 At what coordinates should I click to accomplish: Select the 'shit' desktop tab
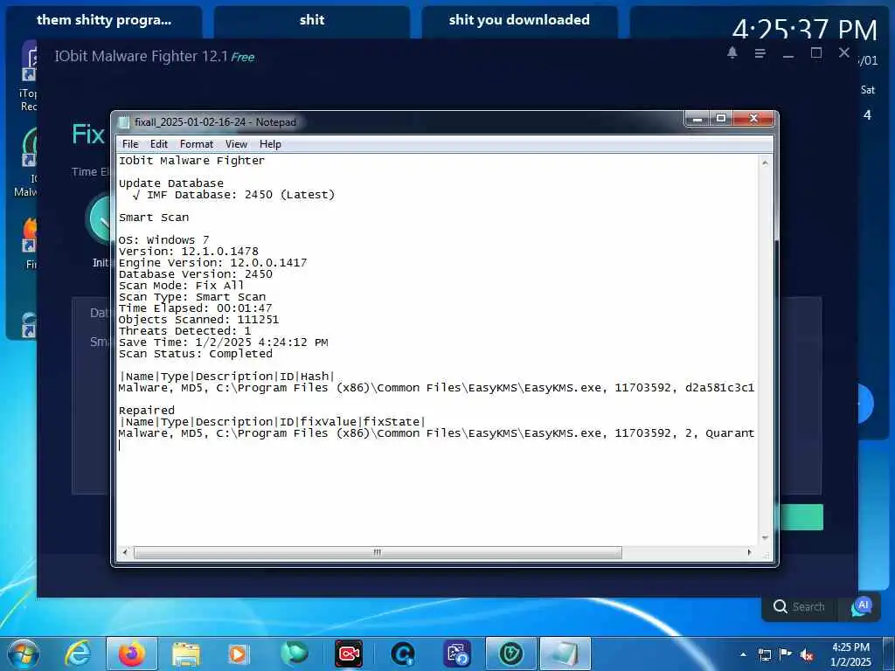pos(312,21)
